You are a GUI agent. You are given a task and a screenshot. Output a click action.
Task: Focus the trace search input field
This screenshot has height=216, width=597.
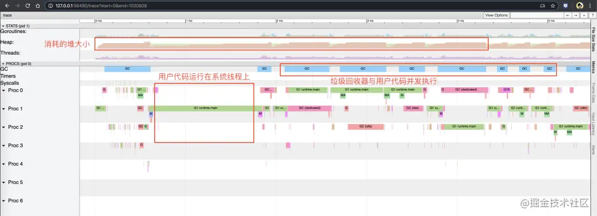tap(536, 15)
